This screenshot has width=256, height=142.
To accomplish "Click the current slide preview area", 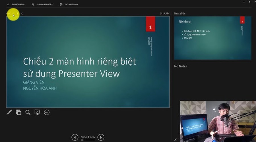I will pos(88,62).
